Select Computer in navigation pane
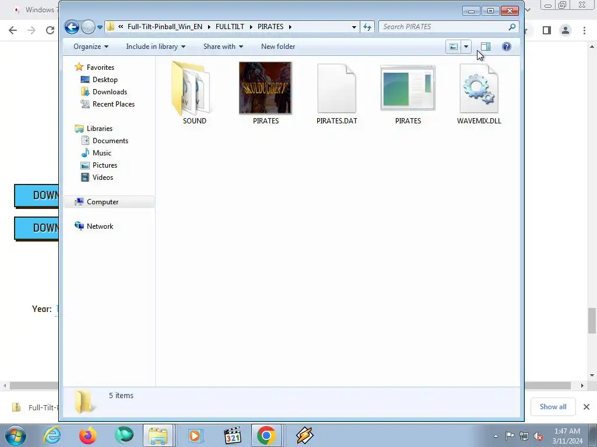This screenshot has height=447, width=597. [109, 202]
